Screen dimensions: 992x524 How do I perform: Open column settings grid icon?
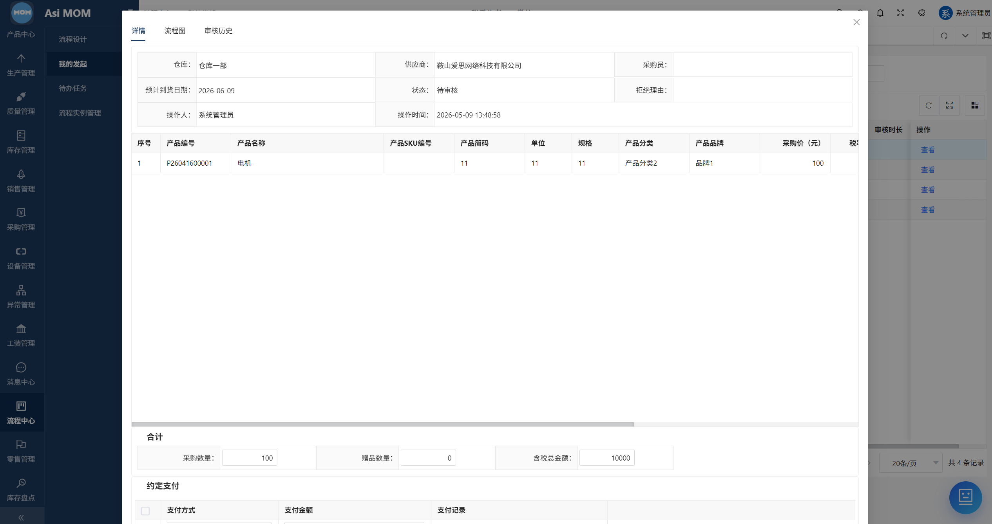click(975, 105)
